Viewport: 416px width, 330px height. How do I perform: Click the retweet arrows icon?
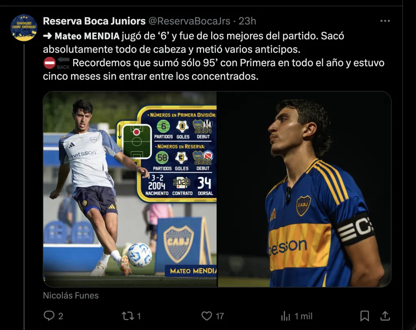tap(128, 316)
